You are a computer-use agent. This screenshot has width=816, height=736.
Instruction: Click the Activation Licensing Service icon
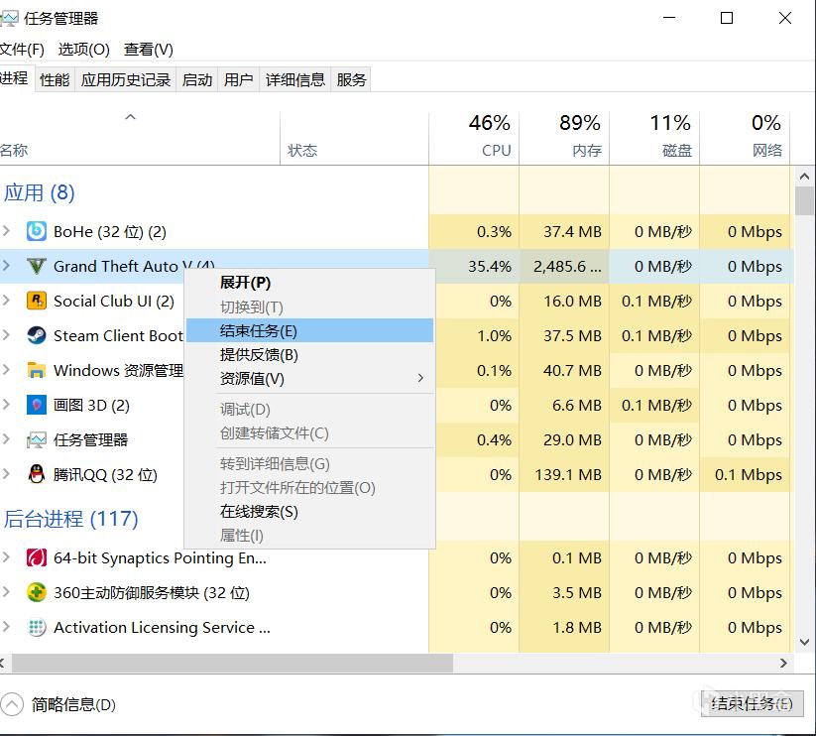tap(36, 627)
